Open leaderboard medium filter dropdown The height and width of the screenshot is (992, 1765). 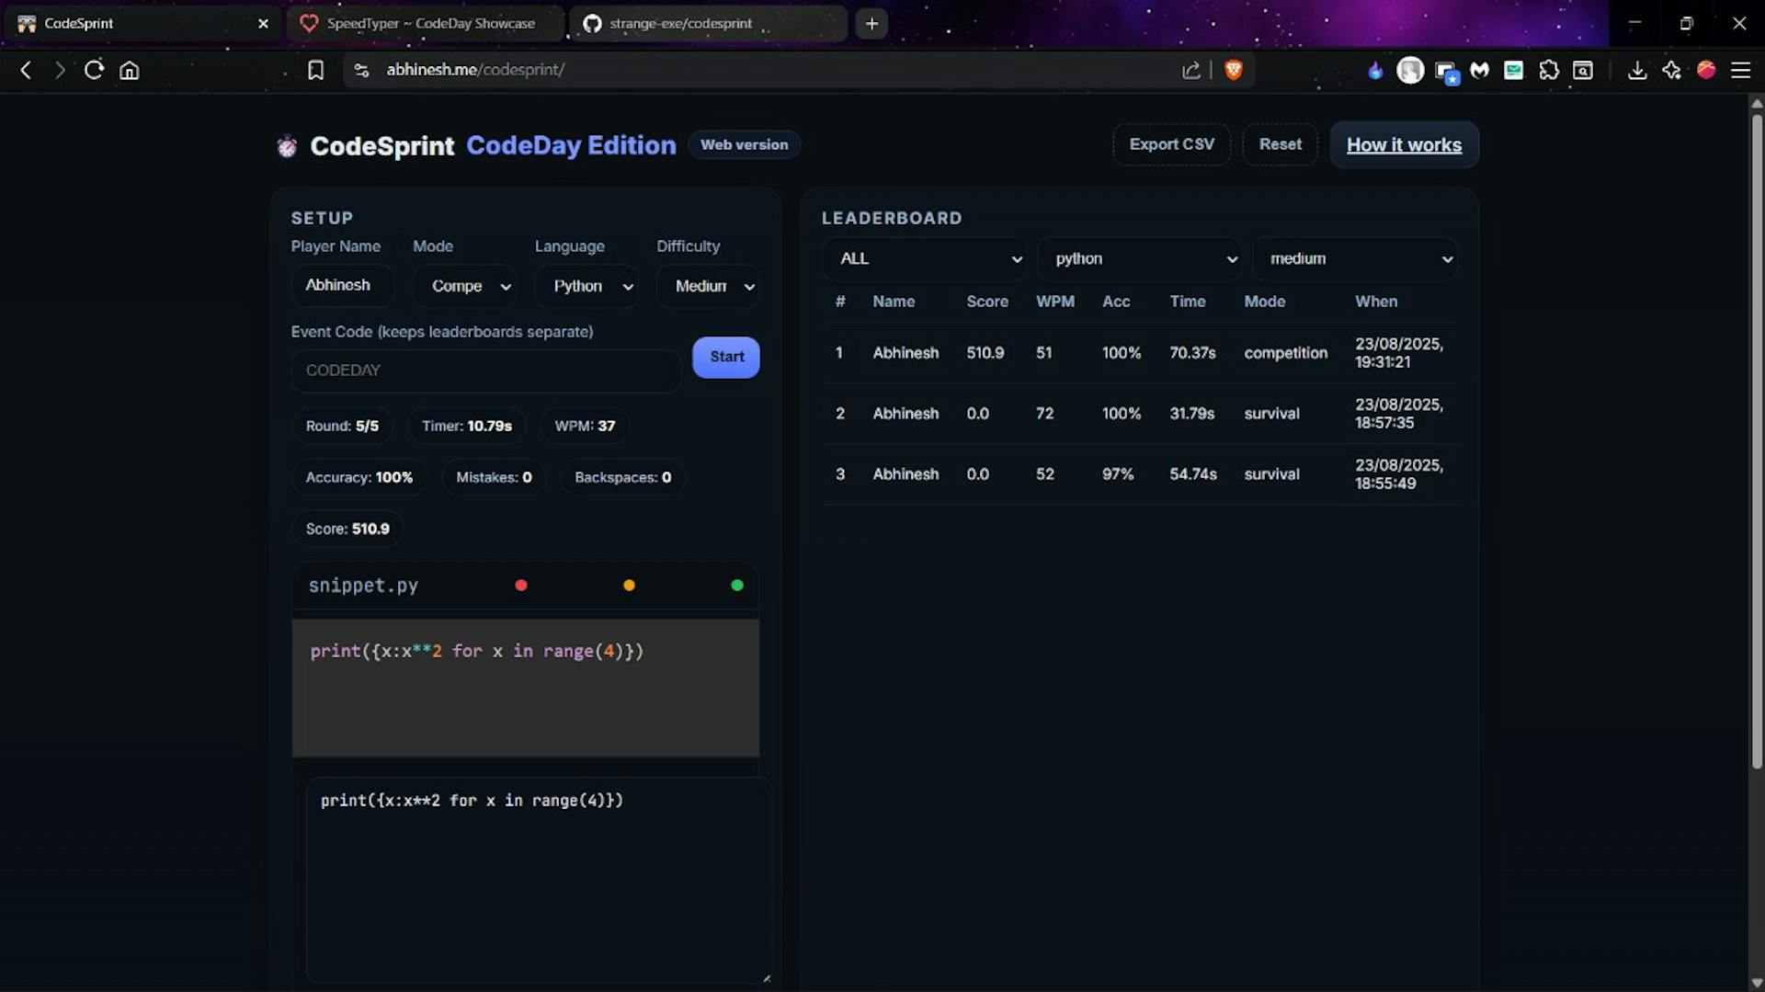[1355, 258]
